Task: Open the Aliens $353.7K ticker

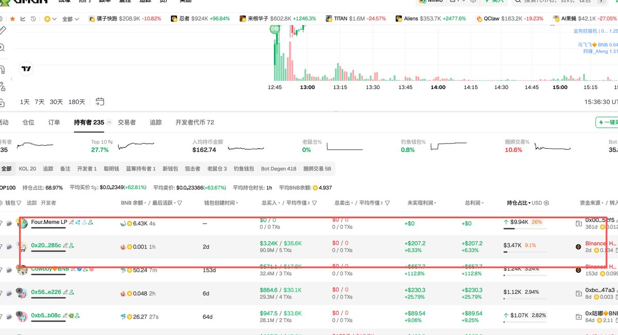Action: (431, 19)
